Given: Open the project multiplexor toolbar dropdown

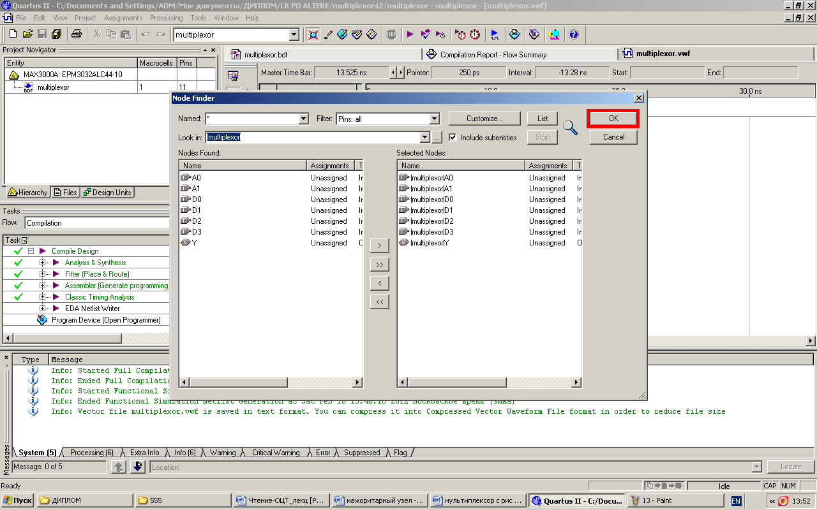Looking at the screenshot, I should tap(294, 34).
